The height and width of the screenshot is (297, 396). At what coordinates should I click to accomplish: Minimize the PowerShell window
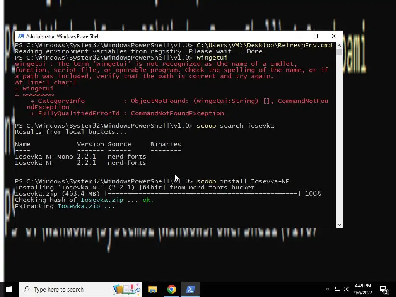(299, 36)
